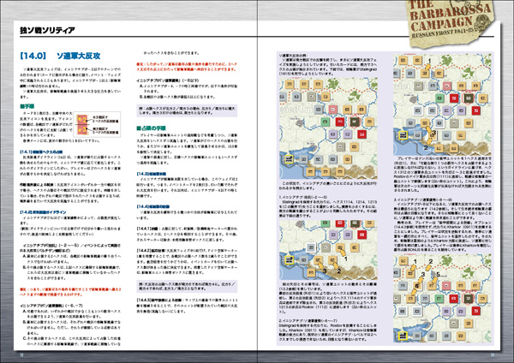514x363 pixels.
Task: Select the heading 【14.0】 ソ連軍大反攻
Action: coord(60,56)
